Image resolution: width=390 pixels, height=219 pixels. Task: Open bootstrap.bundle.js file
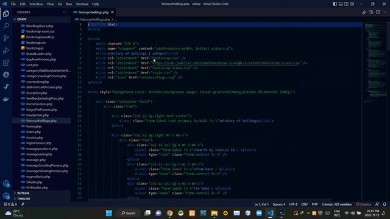(40, 37)
